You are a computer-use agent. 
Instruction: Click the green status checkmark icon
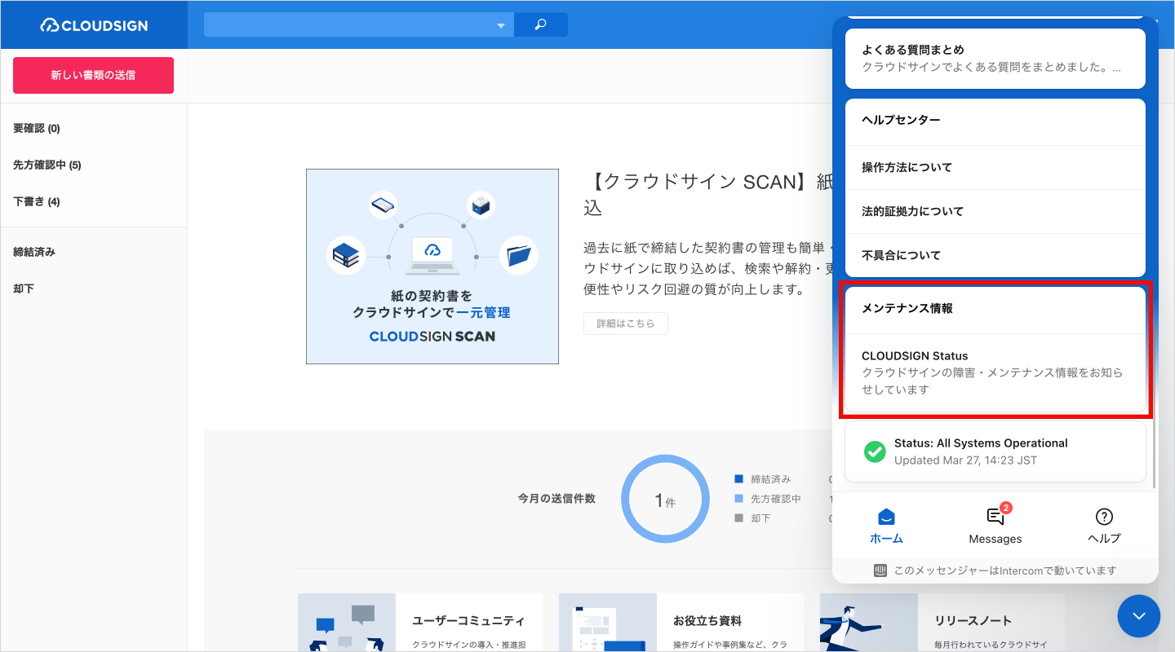coord(875,452)
